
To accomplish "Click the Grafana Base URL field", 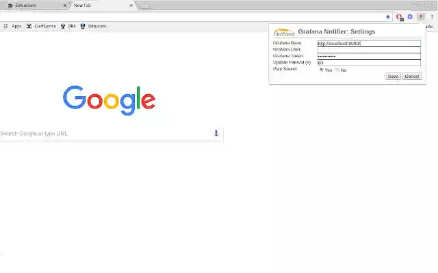I will coord(369,44).
